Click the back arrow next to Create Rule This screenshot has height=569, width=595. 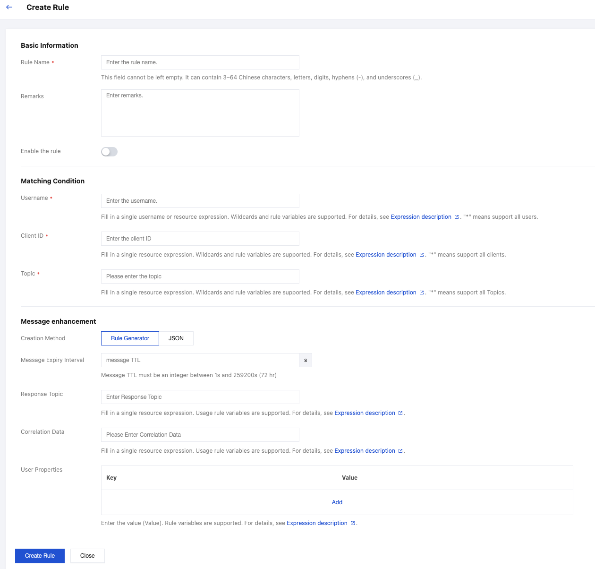[9, 7]
